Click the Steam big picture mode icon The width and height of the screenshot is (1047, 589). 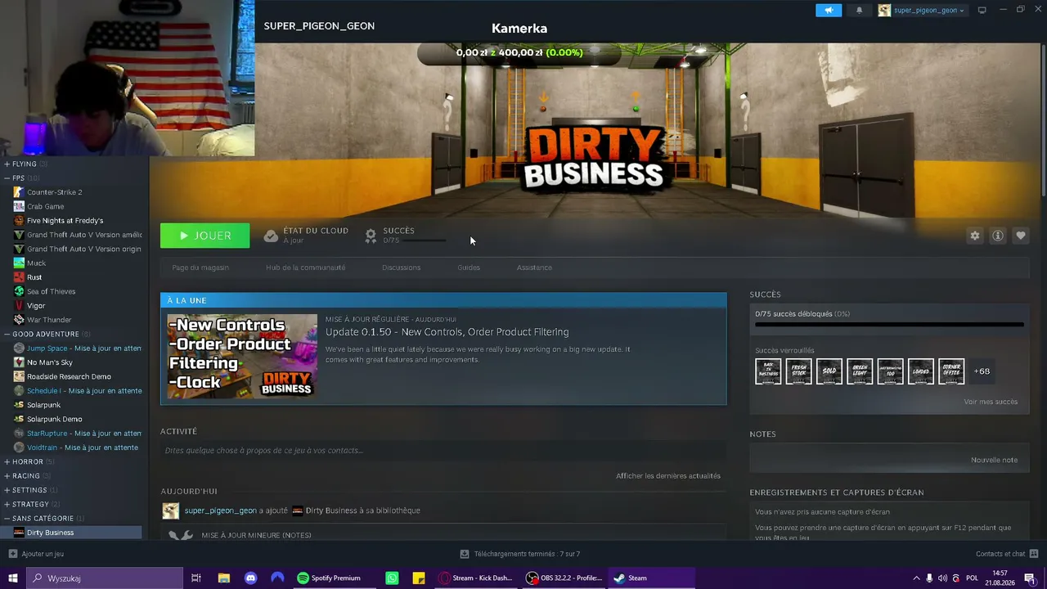tap(982, 11)
